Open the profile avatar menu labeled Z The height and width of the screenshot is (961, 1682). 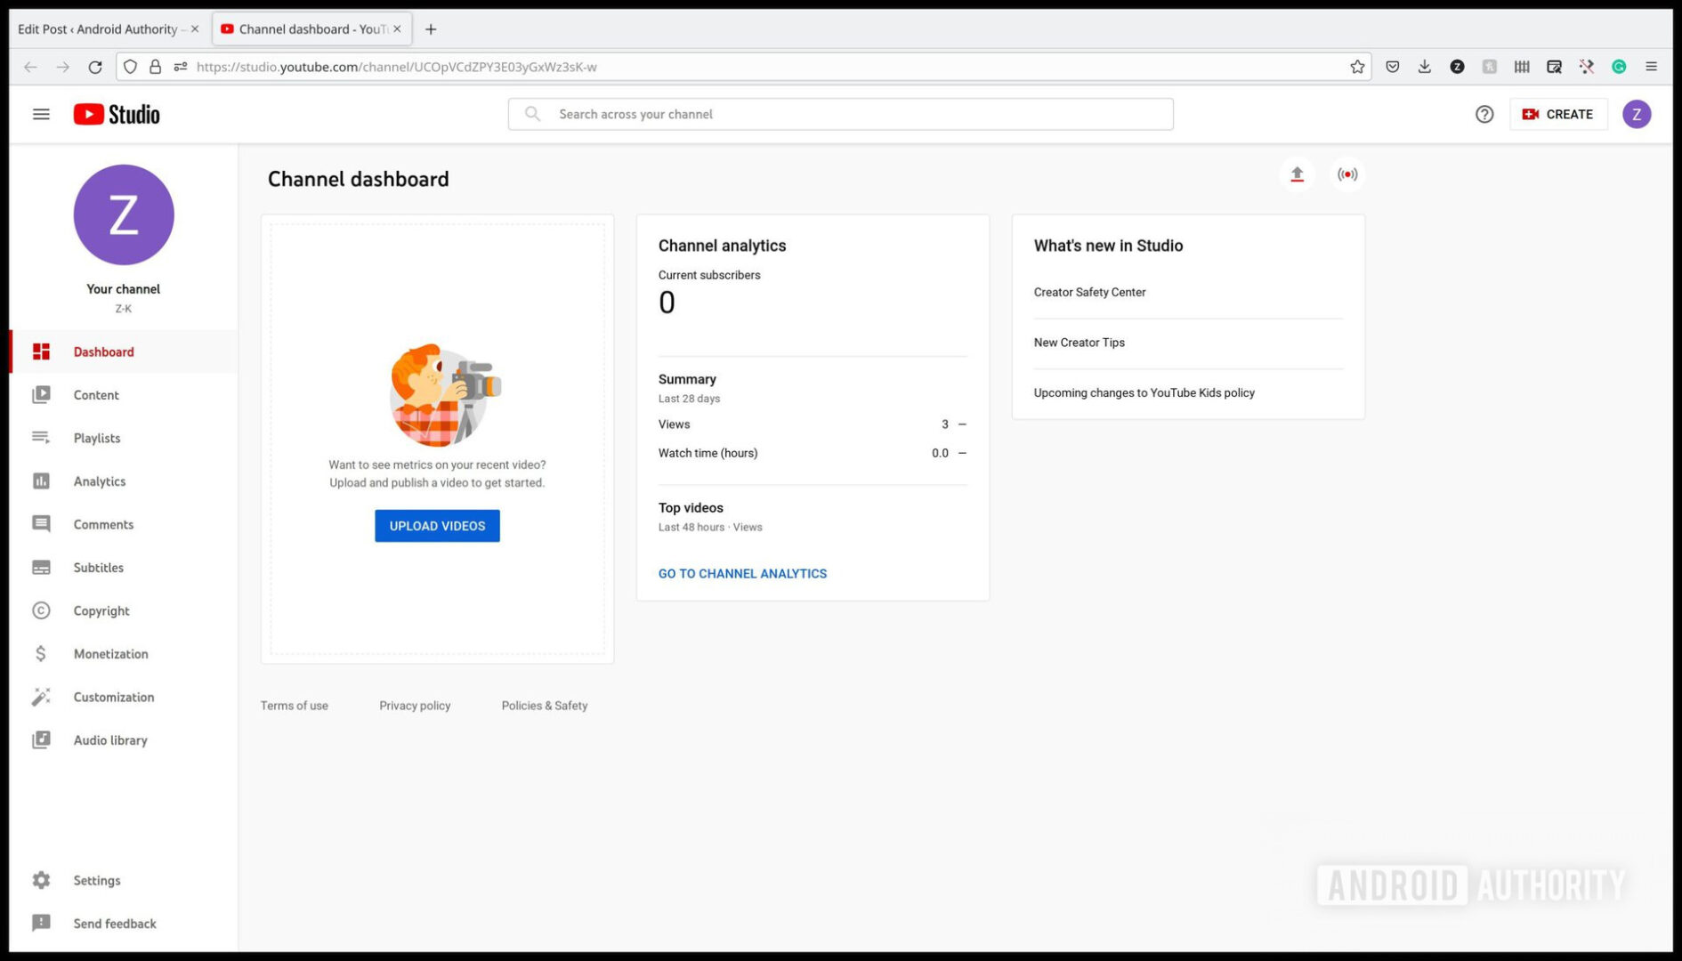click(x=1637, y=114)
